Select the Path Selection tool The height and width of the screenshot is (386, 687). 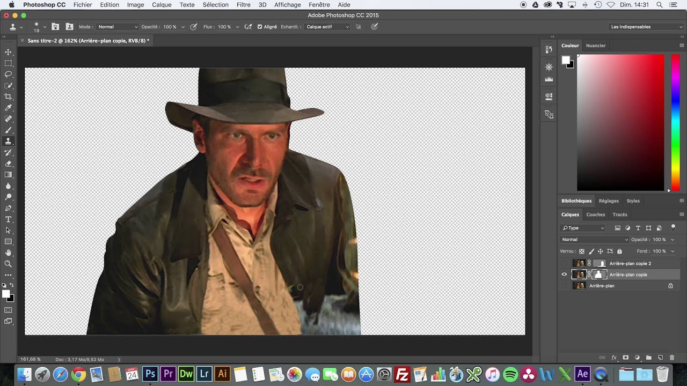pos(8,231)
